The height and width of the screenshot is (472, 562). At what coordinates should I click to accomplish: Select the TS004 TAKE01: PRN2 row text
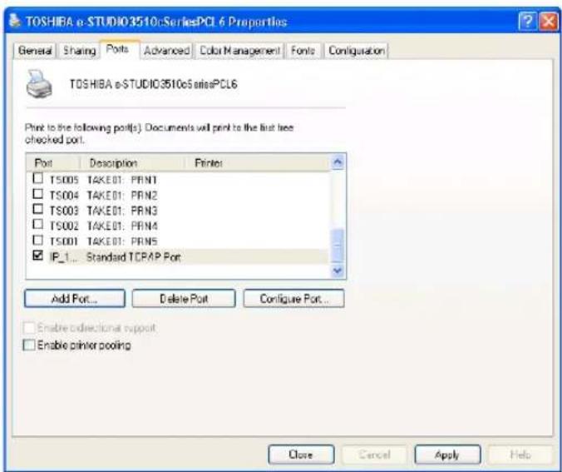tap(103, 196)
